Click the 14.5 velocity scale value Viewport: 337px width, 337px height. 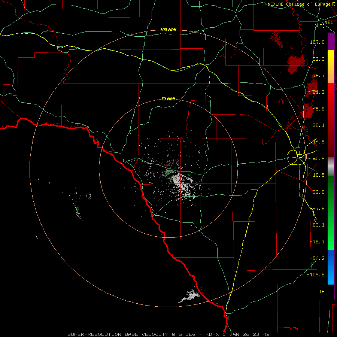pyautogui.click(x=319, y=142)
